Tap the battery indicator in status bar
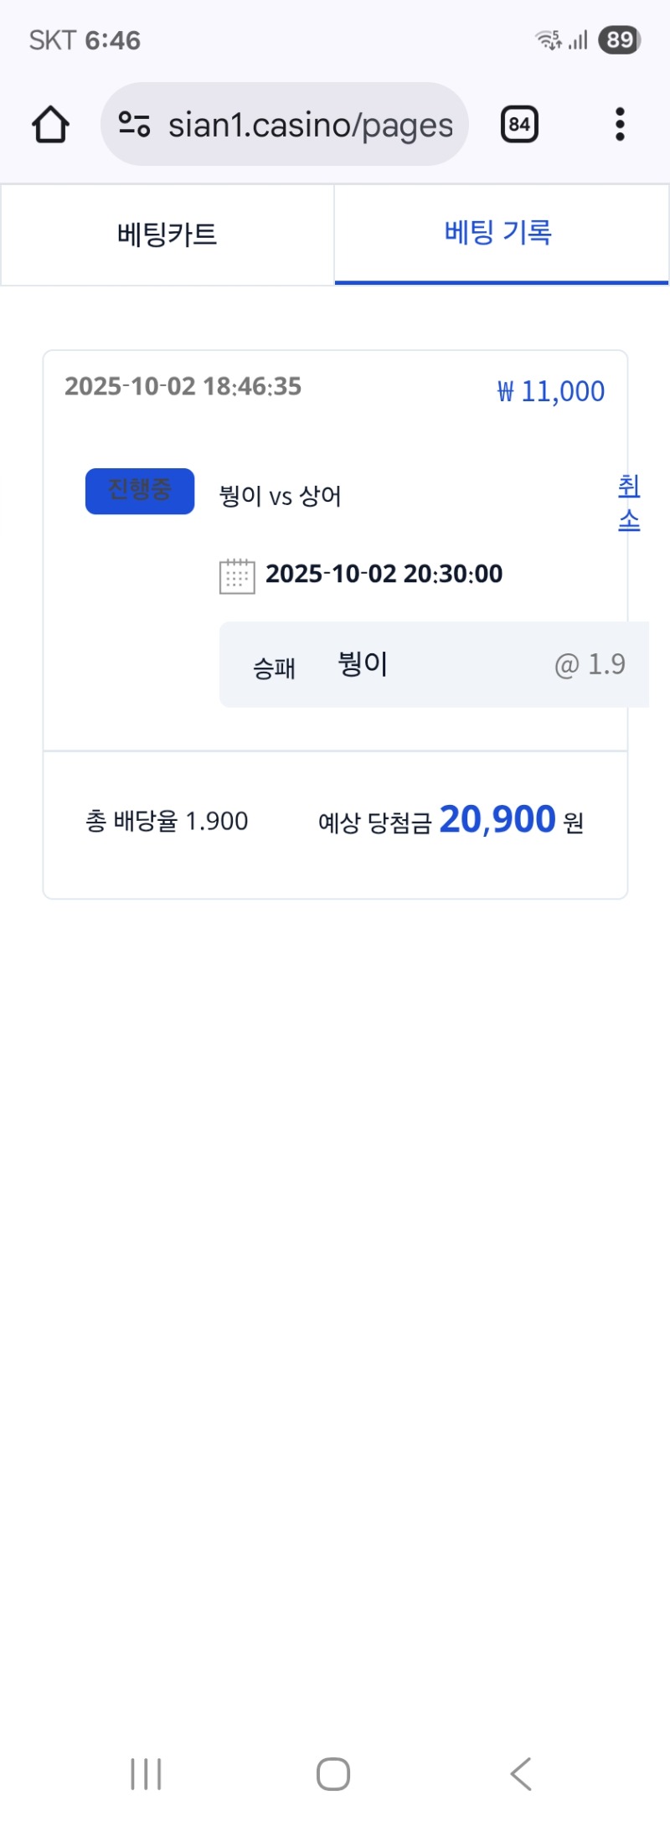Screen dimensions: 670x1826 click(620, 40)
